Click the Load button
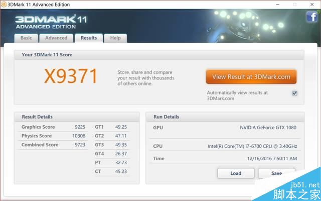The width and height of the screenshot is (321, 201). point(236,173)
